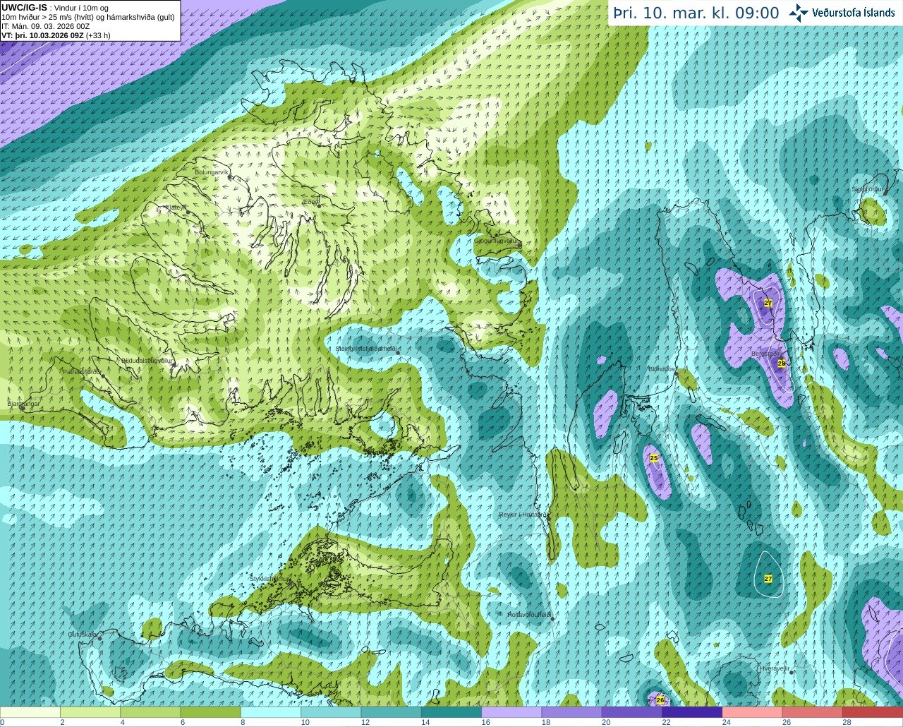
Task: Click the Steingrímsfjarðarheiði station label
Action: pyautogui.click(x=366, y=349)
